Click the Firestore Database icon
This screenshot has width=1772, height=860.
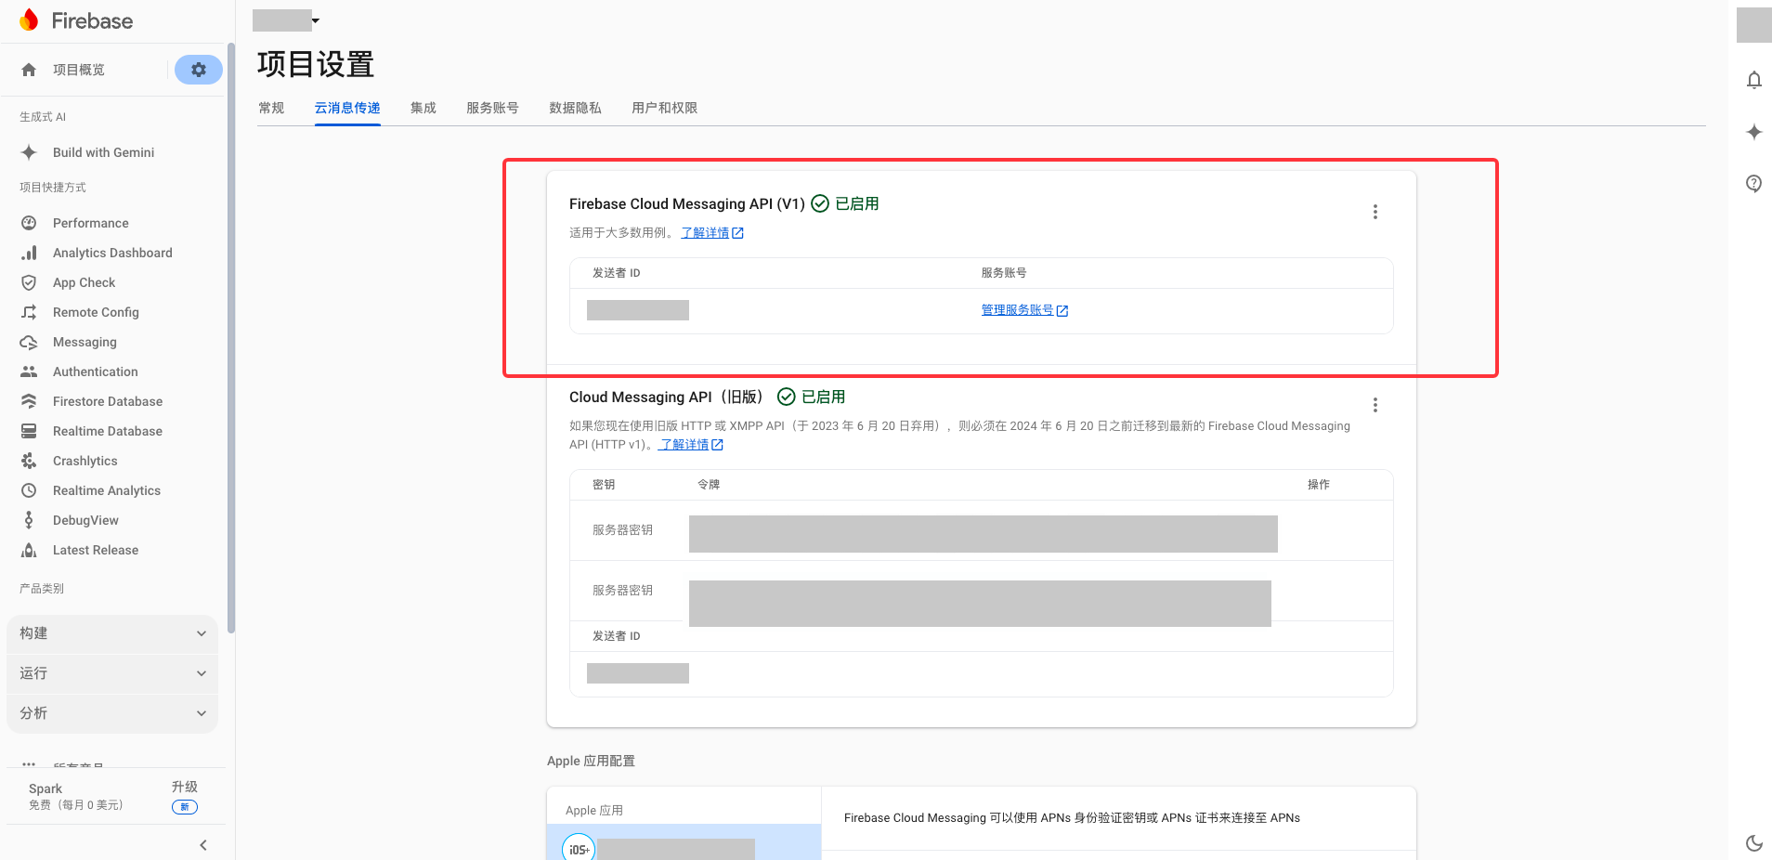click(29, 401)
